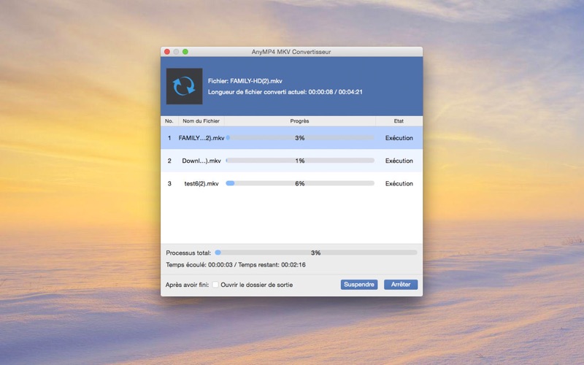Click the 3% progress bar for FAMILY file

(300, 138)
